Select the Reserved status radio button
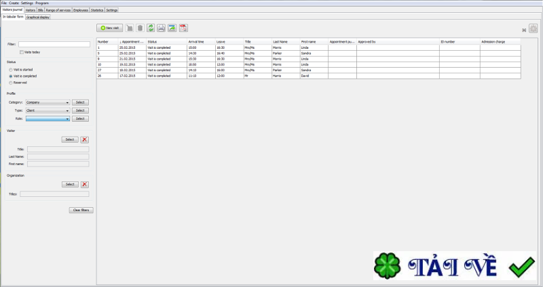This screenshot has height=287, width=543. coord(11,83)
